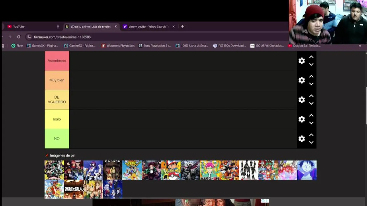Open site information icon in address bar
367x206 pixels.
29,37
